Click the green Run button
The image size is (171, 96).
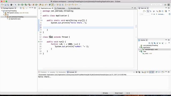click(x=22, y=5)
